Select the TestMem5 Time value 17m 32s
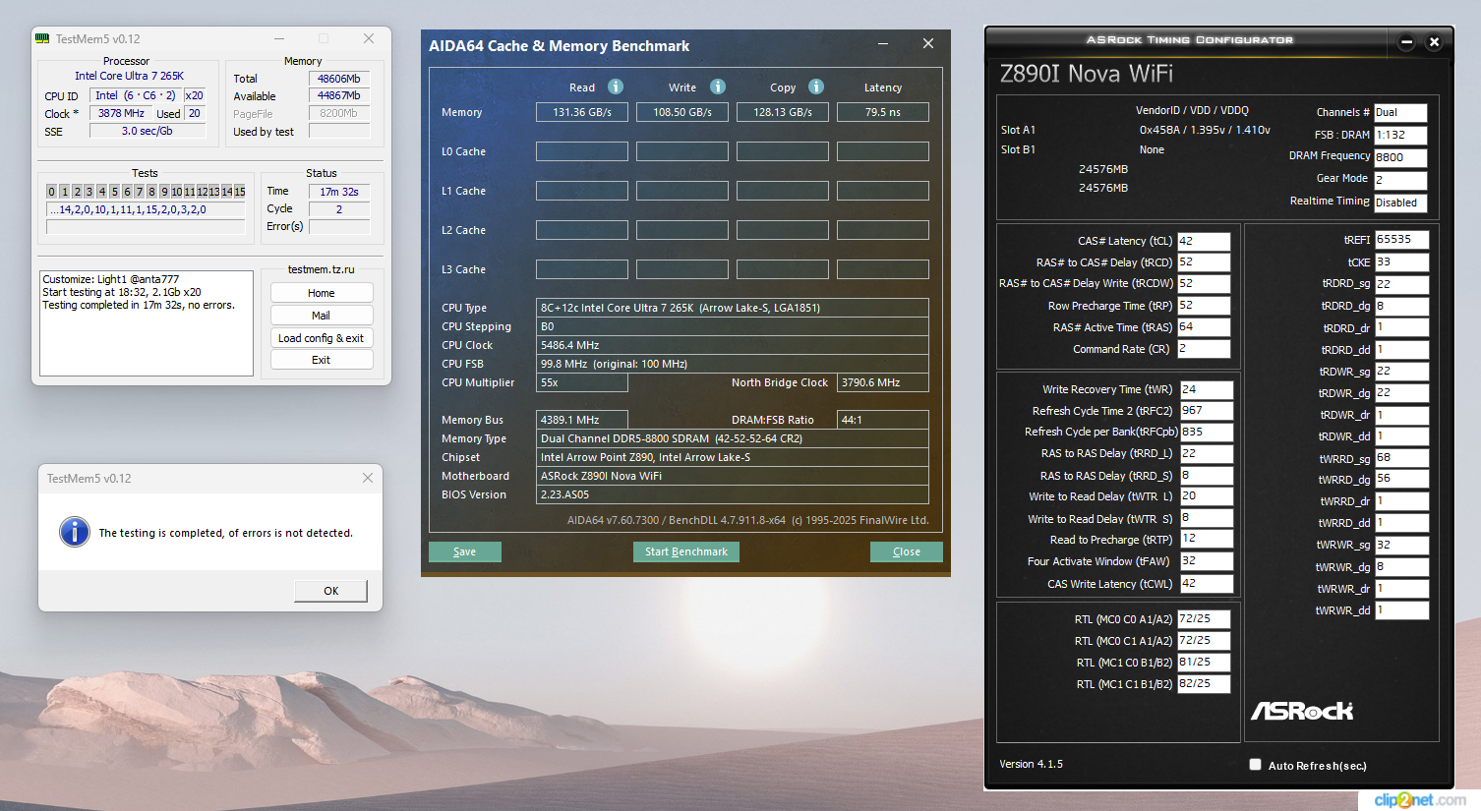The image size is (1481, 811). (339, 192)
